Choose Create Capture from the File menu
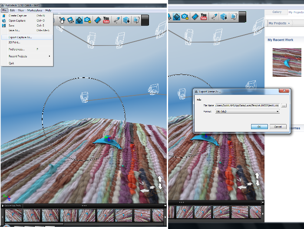The width and height of the screenshot is (304, 229). tap(27, 16)
